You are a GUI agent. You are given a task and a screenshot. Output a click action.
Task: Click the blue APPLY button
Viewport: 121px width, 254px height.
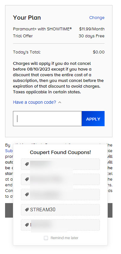tap(93, 119)
